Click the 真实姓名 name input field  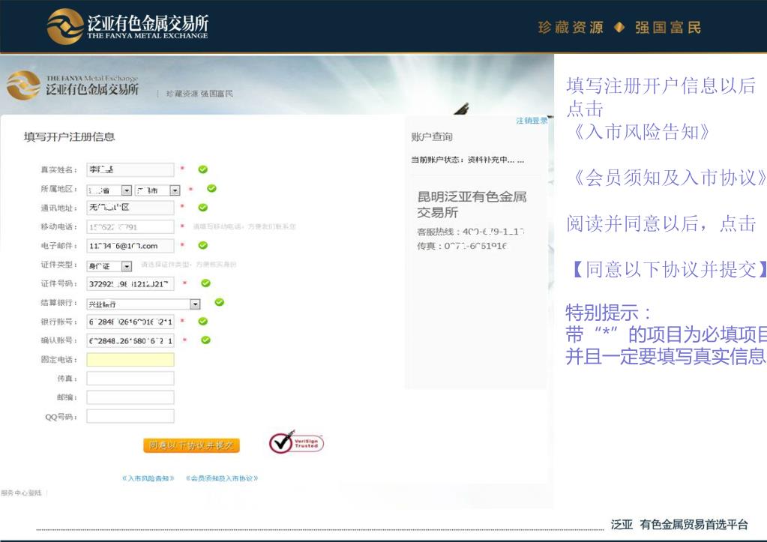[x=130, y=169]
